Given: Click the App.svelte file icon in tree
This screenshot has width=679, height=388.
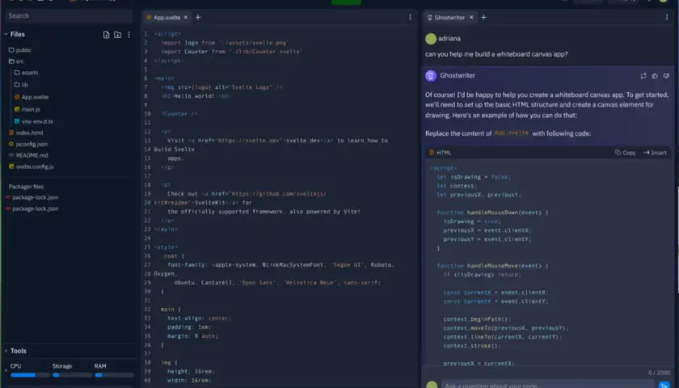Looking at the screenshot, I should [x=17, y=97].
